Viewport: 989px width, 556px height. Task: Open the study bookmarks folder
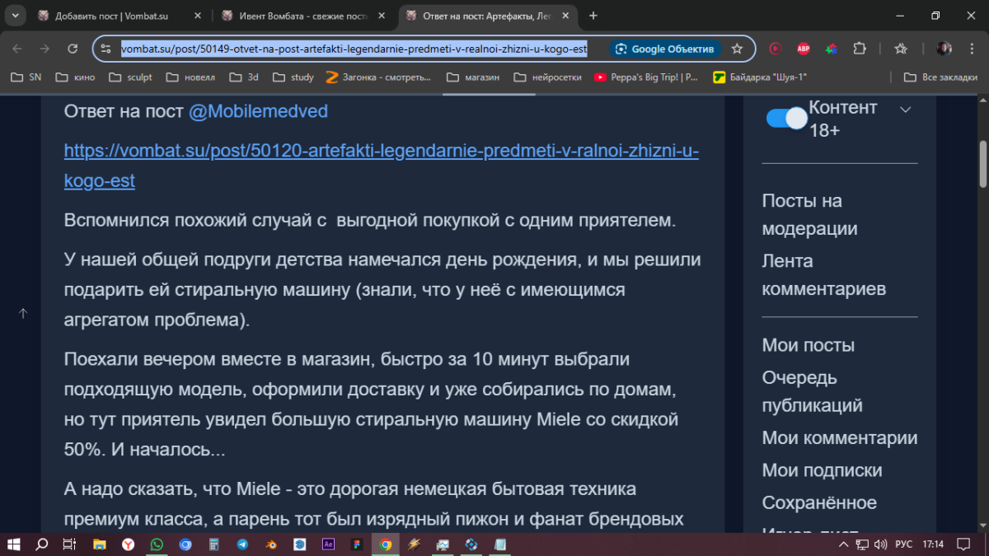293,77
